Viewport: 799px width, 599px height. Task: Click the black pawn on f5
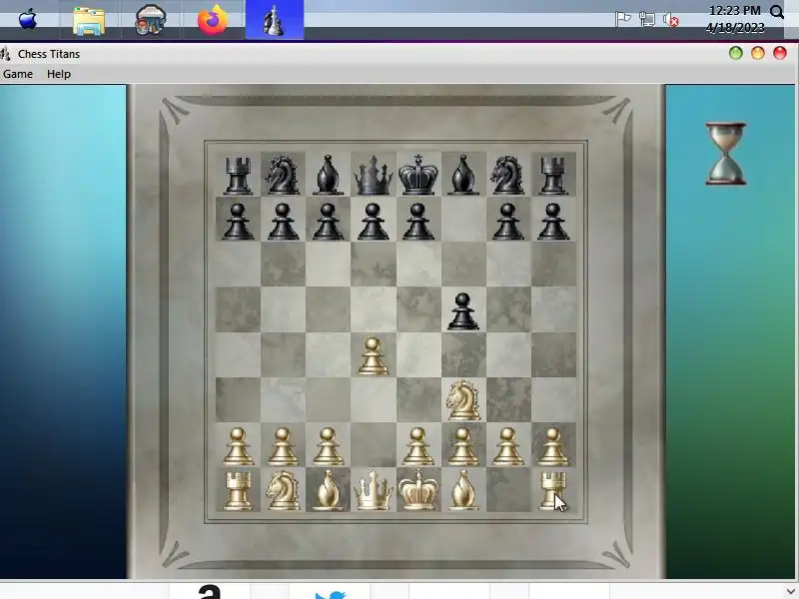pos(462,311)
